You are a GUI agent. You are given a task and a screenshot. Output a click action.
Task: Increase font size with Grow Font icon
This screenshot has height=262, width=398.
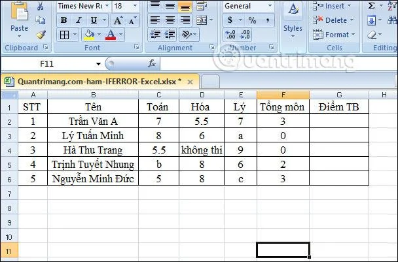click(x=118, y=20)
